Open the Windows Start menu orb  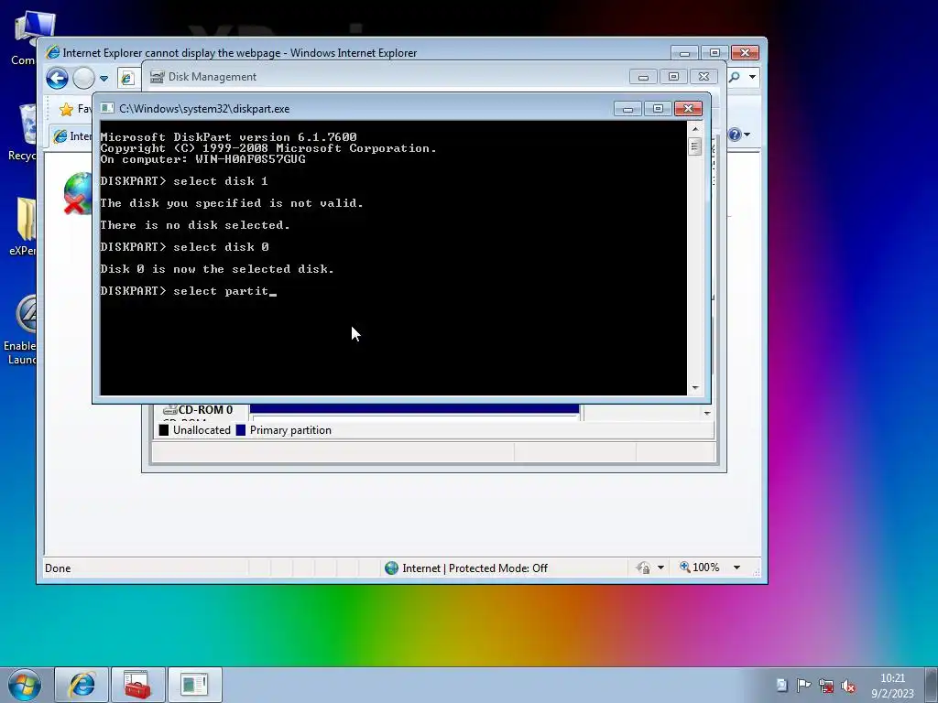tap(25, 685)
